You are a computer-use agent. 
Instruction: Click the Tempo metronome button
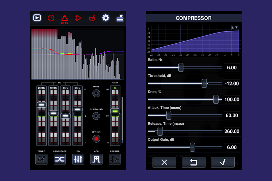click(x=41, y=159)
